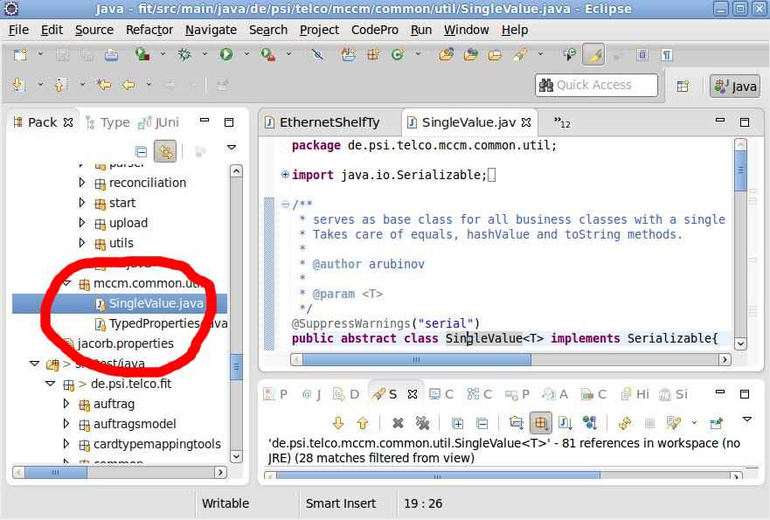Click the New wizard icon in toolbar
This screenshot has width=770, height=520.
coord(21,54)
